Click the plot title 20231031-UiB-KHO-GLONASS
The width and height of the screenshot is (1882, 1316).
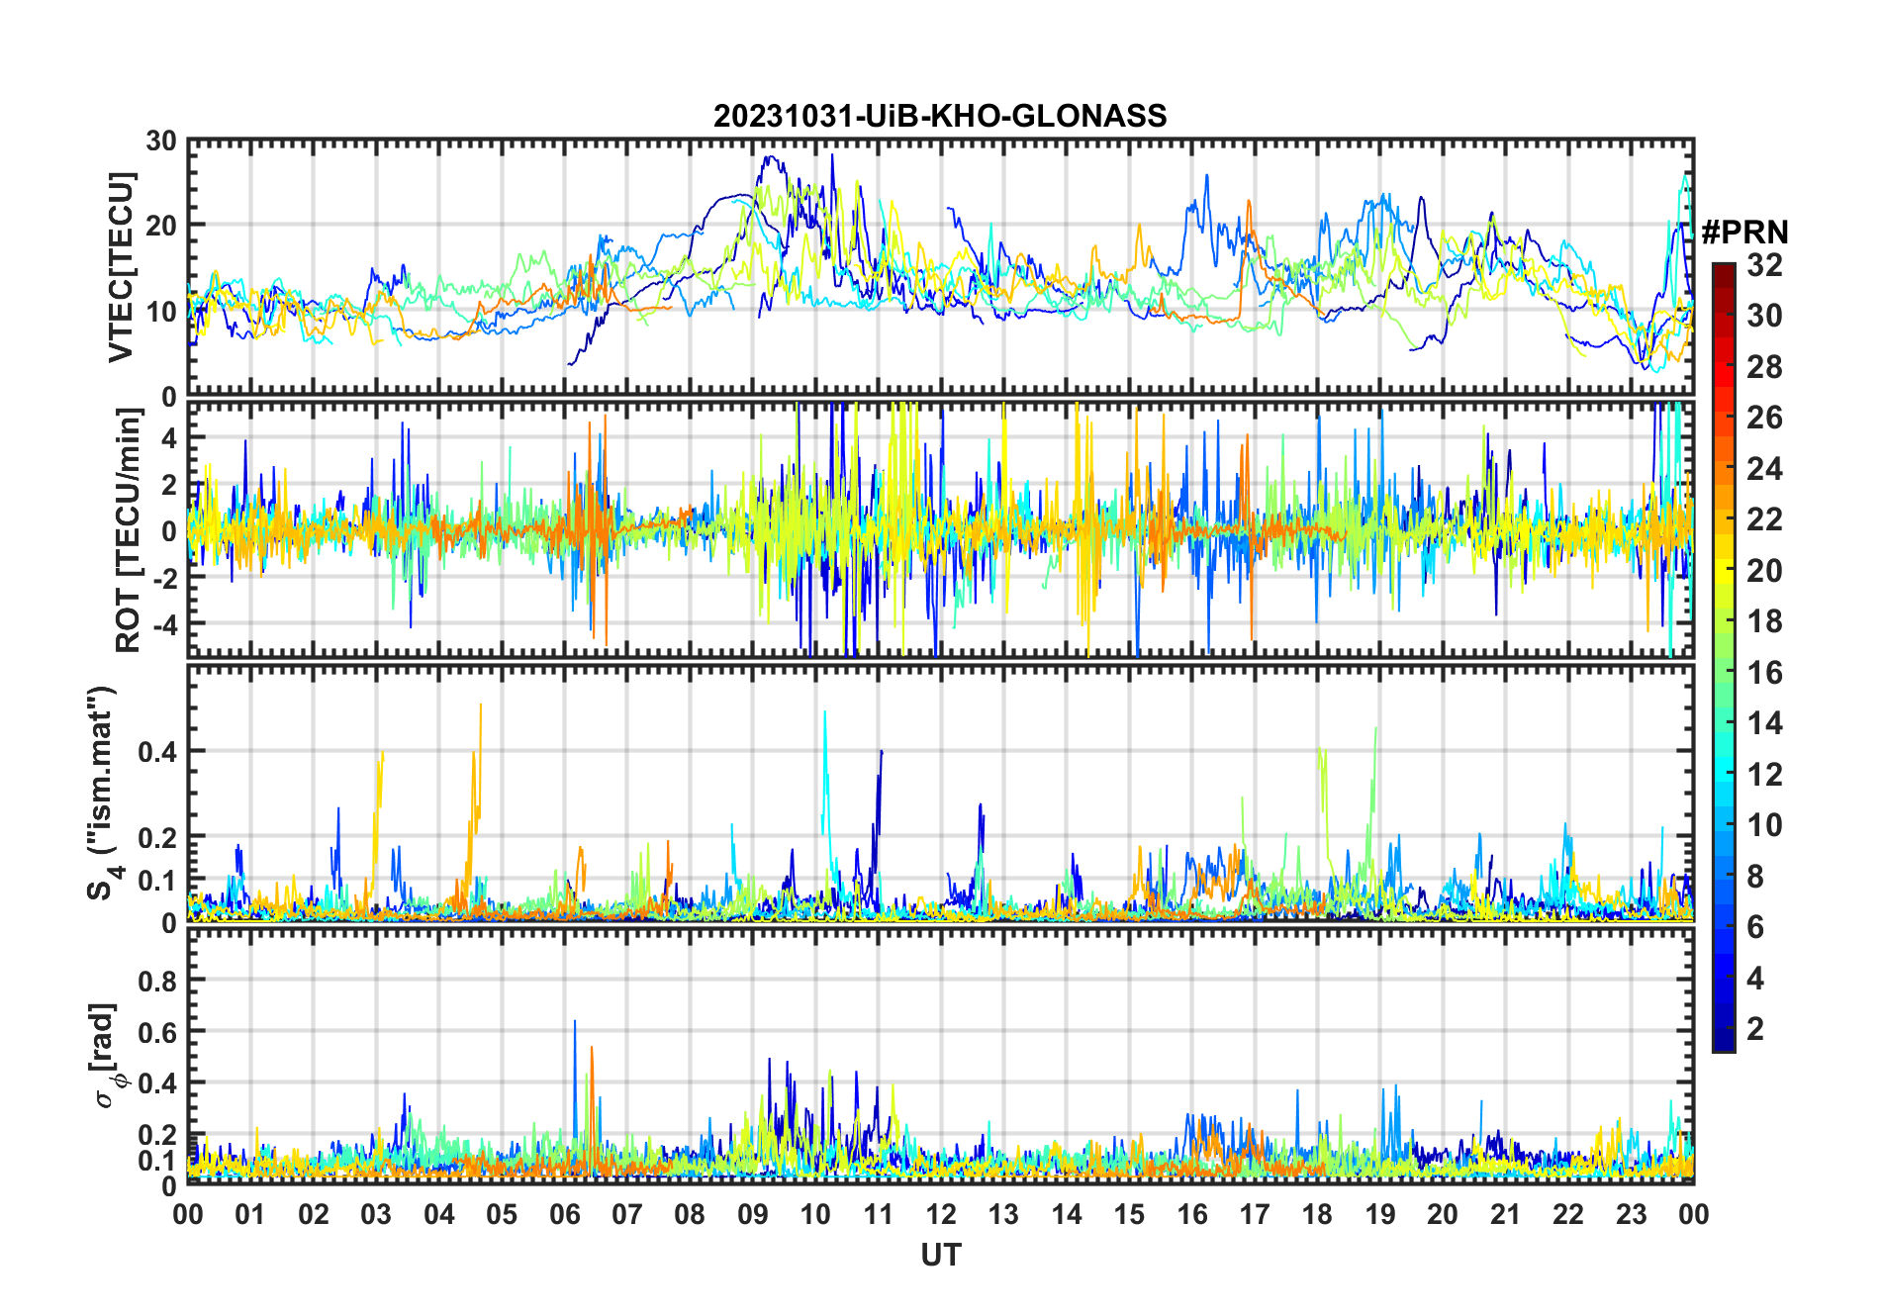(940, 117)
